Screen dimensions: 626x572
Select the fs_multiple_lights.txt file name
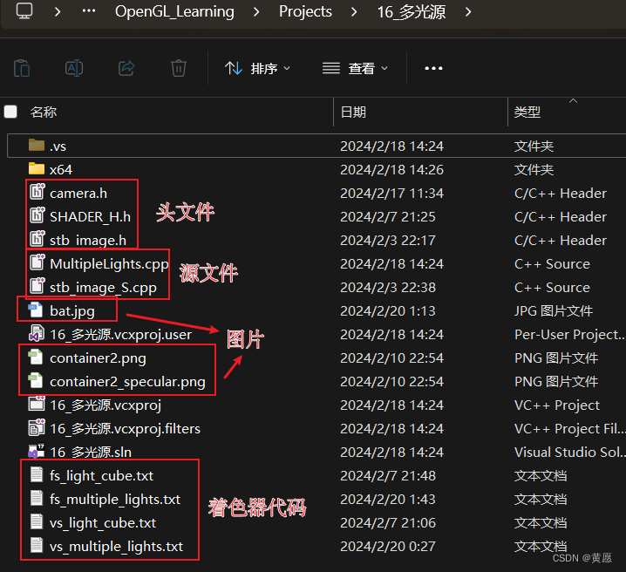coord(115,500)
